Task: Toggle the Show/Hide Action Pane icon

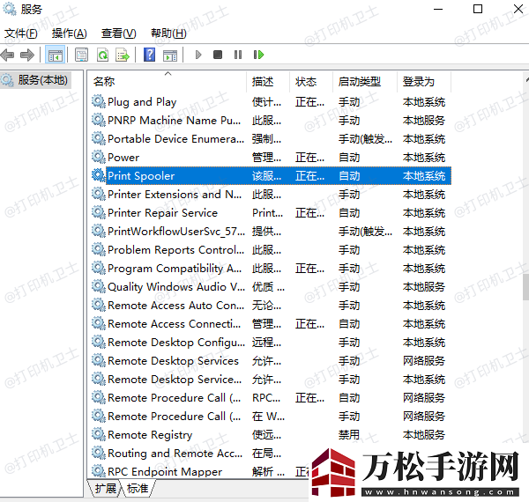Action: click(169, 55)
